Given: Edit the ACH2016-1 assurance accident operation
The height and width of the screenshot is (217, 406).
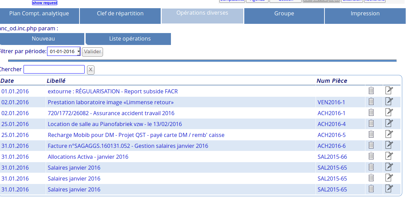Looking at the screenshot, I should pyautogui.click(x=389, y=112).
